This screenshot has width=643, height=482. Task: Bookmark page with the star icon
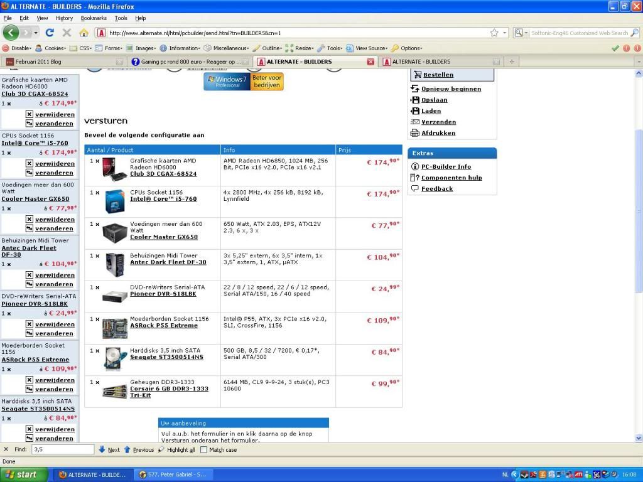point(494,33)
